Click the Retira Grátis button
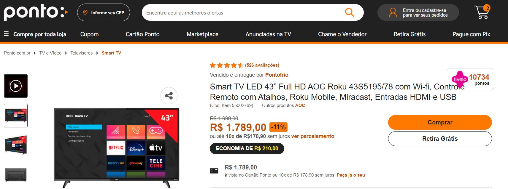 (x=440, y=139)
